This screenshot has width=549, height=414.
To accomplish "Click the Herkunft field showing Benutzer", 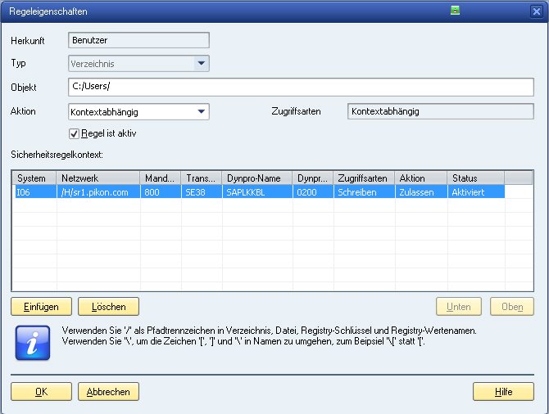I will (x=138, y=40).
